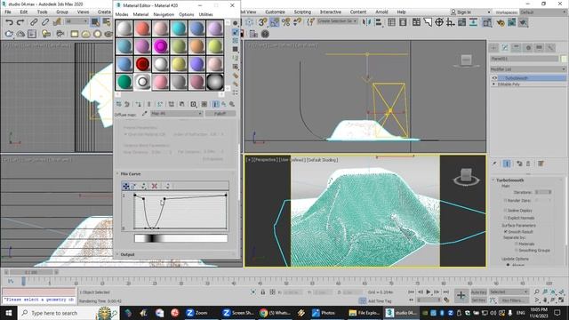Click the Render Setup icon

501,22
